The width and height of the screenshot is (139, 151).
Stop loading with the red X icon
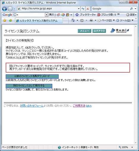tap(88, 9)
